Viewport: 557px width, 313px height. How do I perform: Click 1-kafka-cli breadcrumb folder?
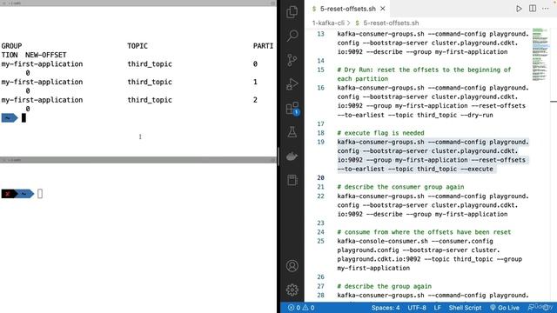pos(328,23)
